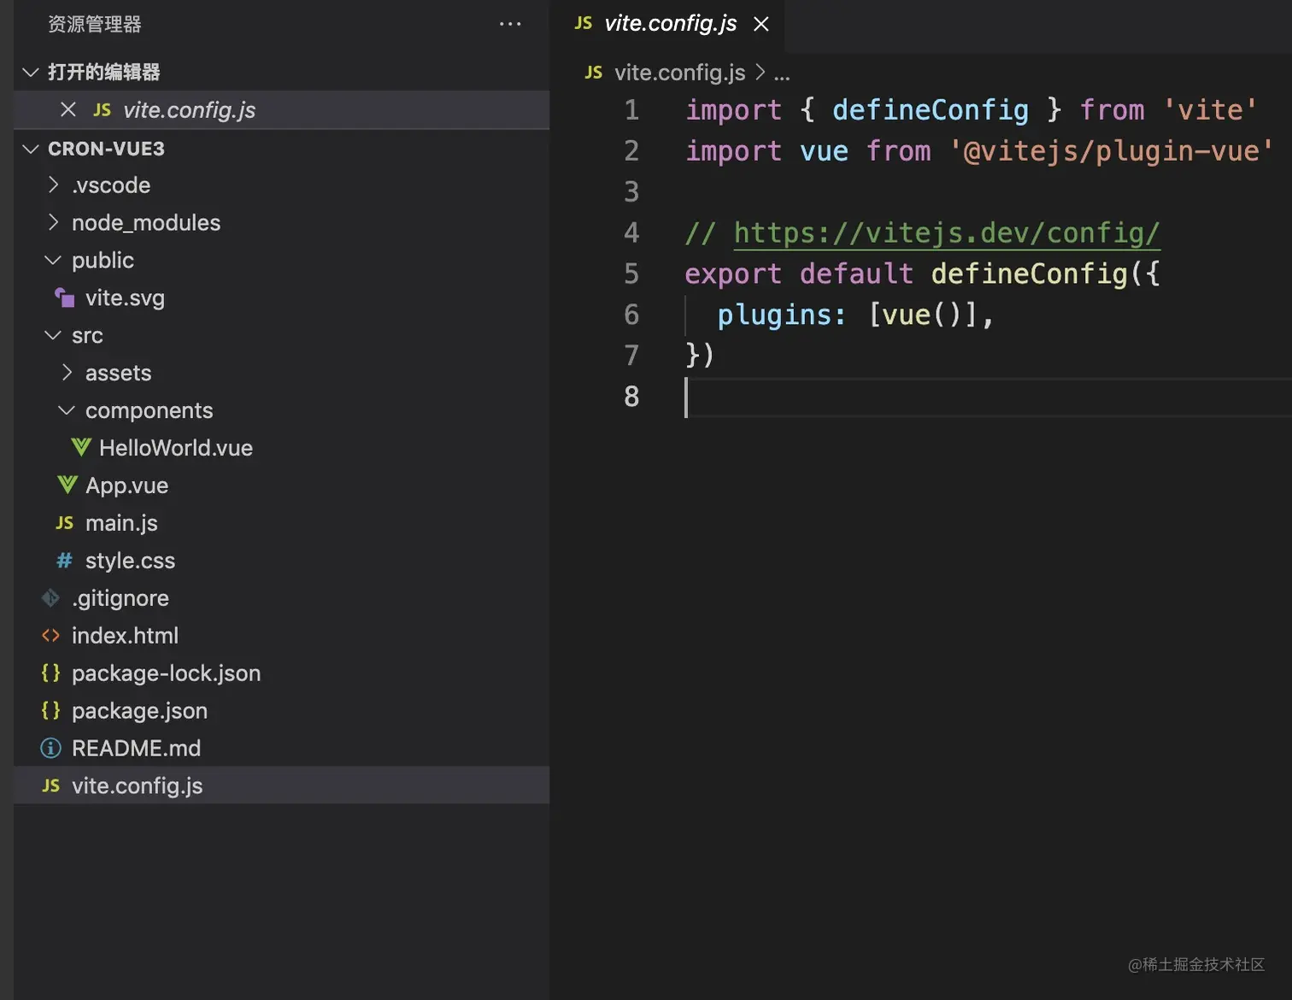Click the Vue icon beside App.vue
Screen dimensions: 1292x1000
click(68, 485)
